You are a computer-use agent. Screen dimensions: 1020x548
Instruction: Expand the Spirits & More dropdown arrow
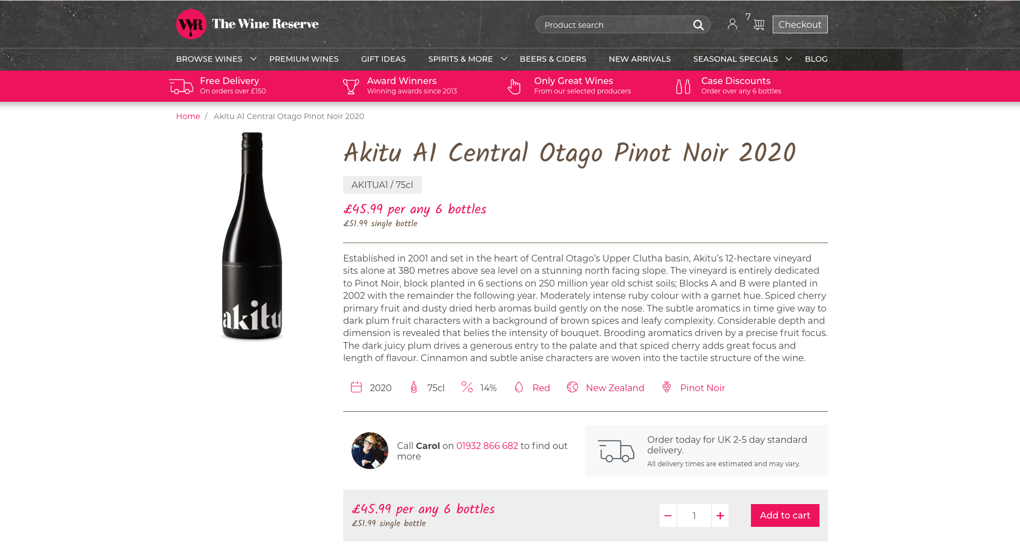tap(504, 59)
